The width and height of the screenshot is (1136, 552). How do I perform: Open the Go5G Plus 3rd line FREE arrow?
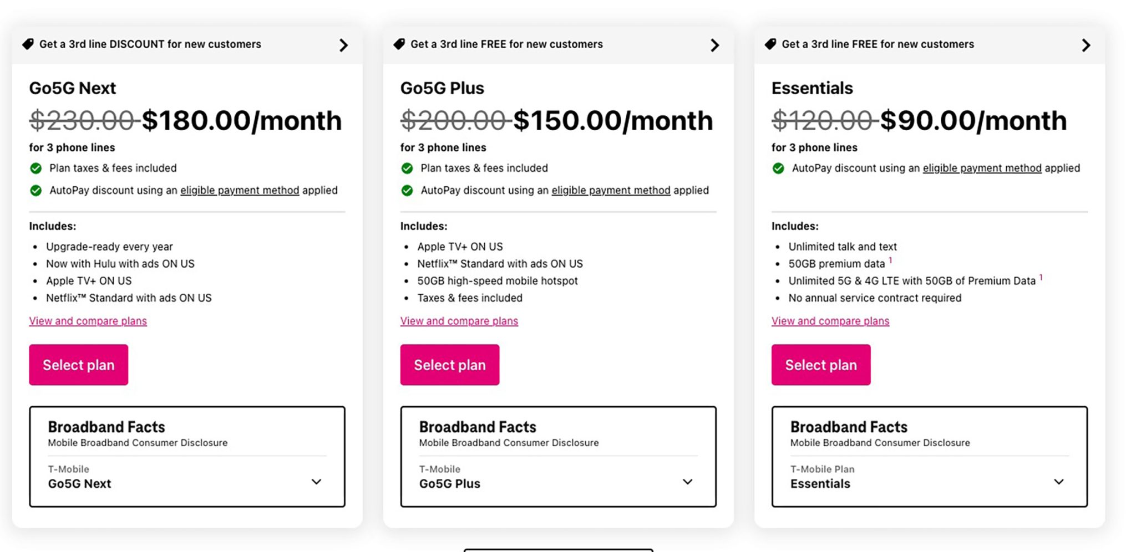point(714,45)
